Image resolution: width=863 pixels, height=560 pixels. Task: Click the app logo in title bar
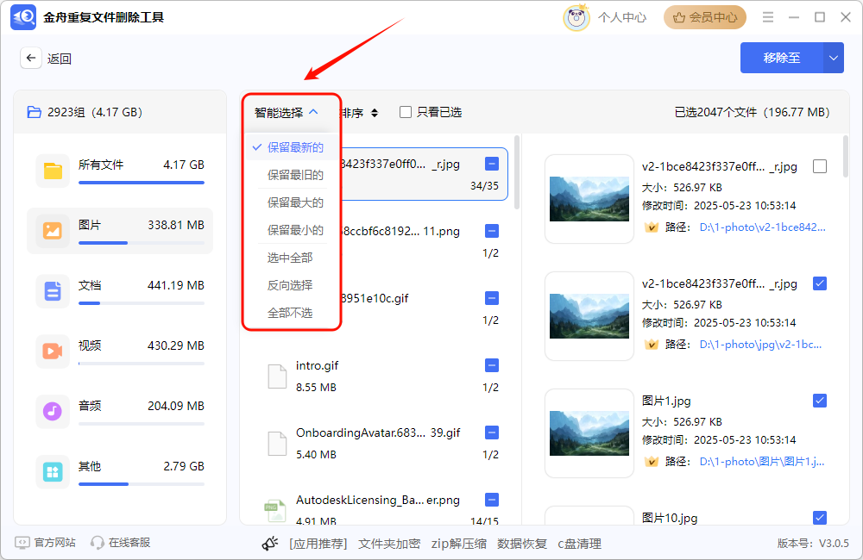(23, 17)
